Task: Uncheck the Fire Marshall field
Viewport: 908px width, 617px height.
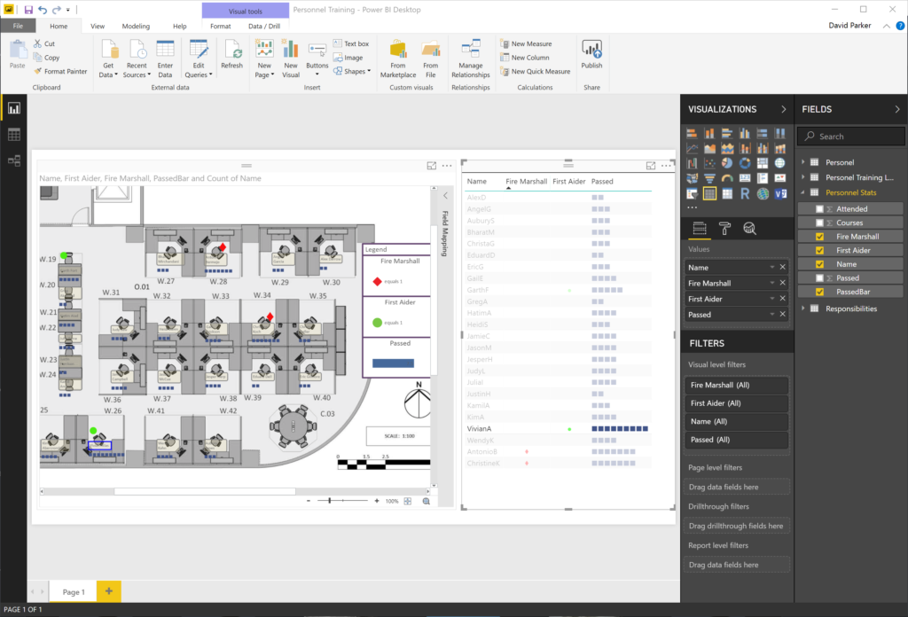Action: pyautogui.click(x=820, y=236)
